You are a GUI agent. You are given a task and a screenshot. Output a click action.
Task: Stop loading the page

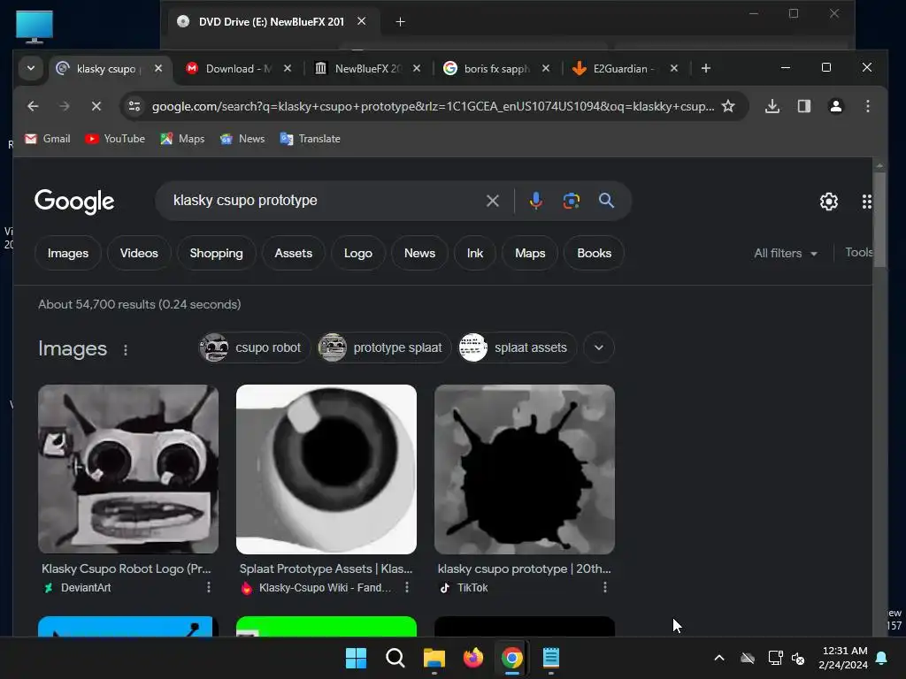coord(96,106)
